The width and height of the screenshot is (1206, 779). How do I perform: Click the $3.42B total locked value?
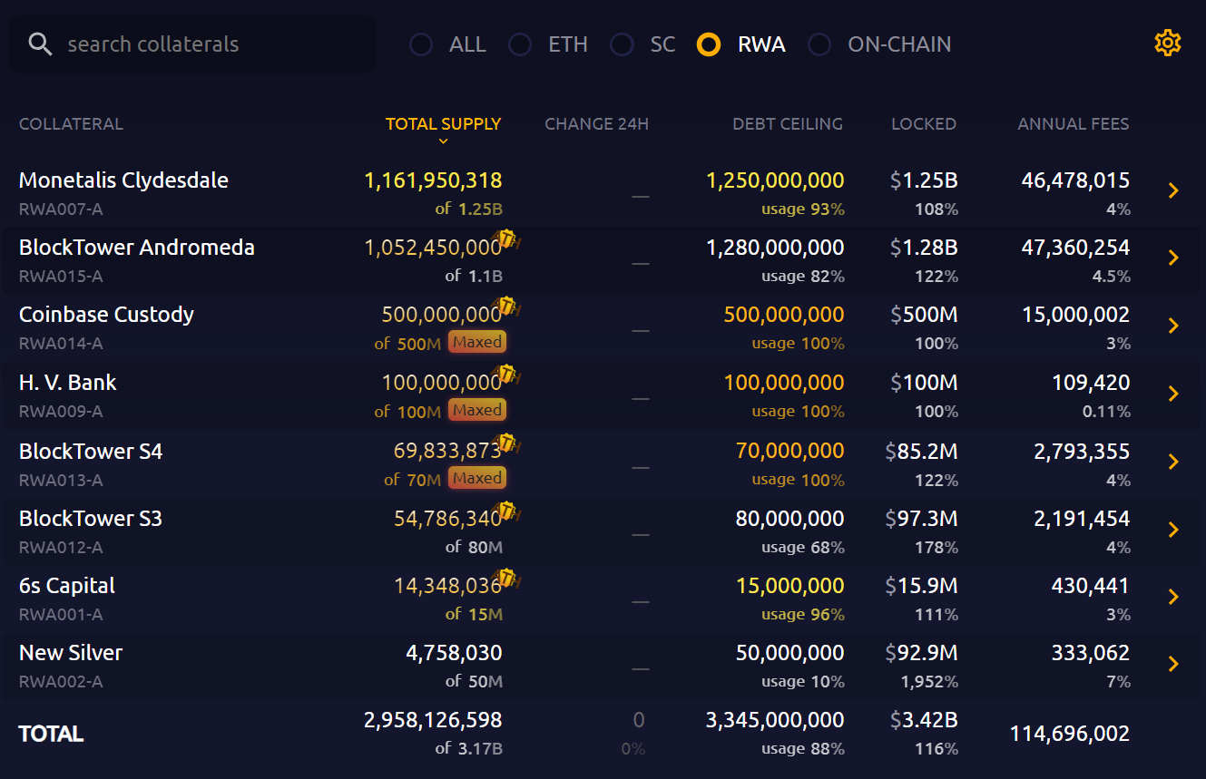pyautogui.click(x=924, y=720)
